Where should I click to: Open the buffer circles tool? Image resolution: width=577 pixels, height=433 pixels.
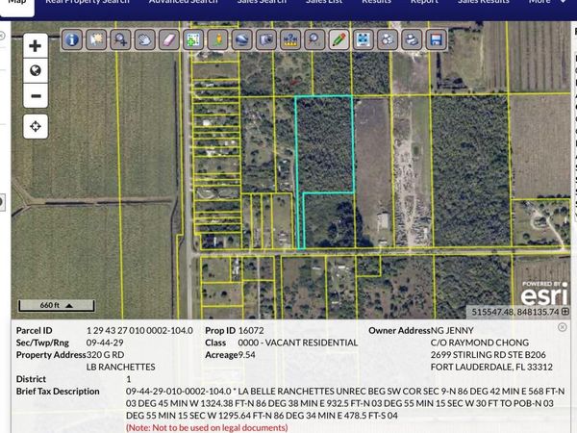pos(388,39)
